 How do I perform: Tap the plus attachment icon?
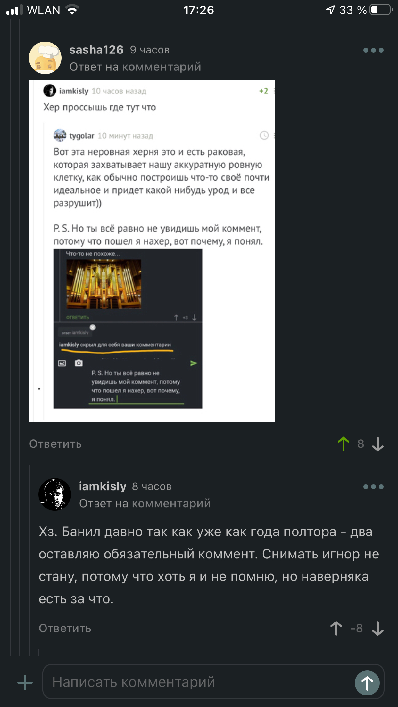pos(25,683)
